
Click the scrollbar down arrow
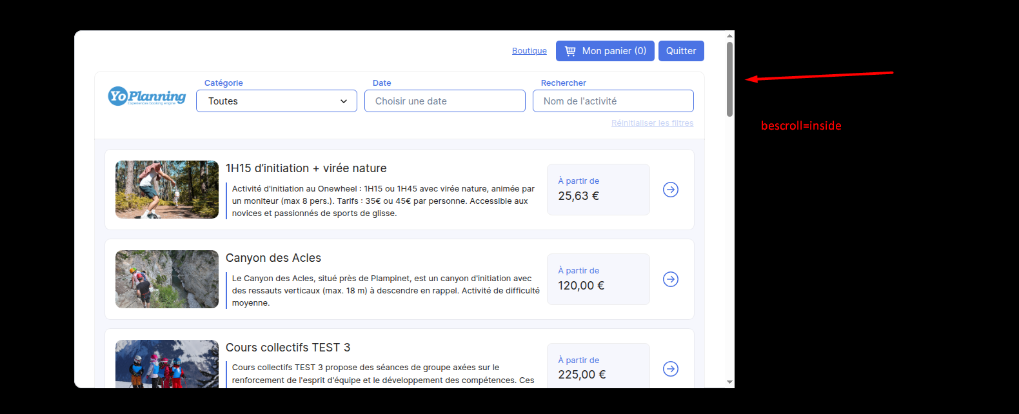pos(729,382)
